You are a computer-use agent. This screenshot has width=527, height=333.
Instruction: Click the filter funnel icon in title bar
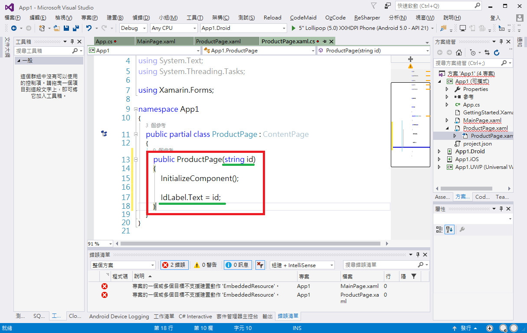[374, 6]
